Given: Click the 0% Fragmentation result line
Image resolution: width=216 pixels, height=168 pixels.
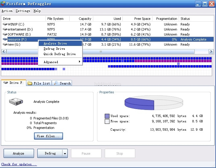Looking at the screenshot, I should click(x=41, y=128).
